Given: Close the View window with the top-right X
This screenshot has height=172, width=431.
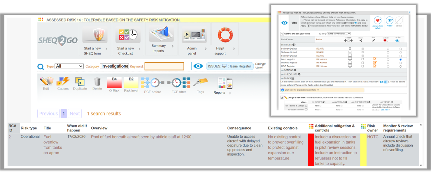Looking at the screenshot, I should click(x=409, y=12).
